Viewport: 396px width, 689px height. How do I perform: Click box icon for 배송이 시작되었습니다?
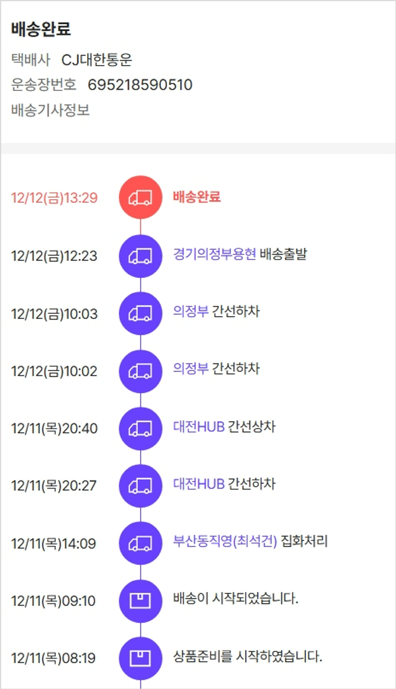coord(140,601)
